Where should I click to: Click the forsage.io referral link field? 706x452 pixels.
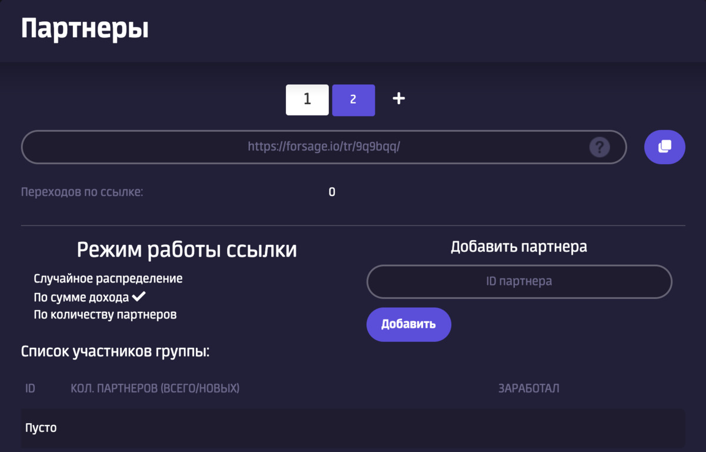pos(324,147)
